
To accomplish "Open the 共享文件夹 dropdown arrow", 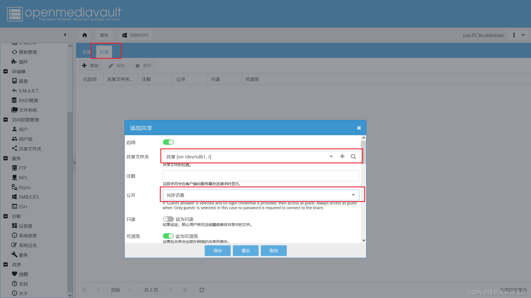I will coord(331,156).
